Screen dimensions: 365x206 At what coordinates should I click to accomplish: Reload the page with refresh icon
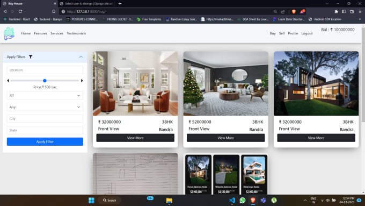point(20,11)
